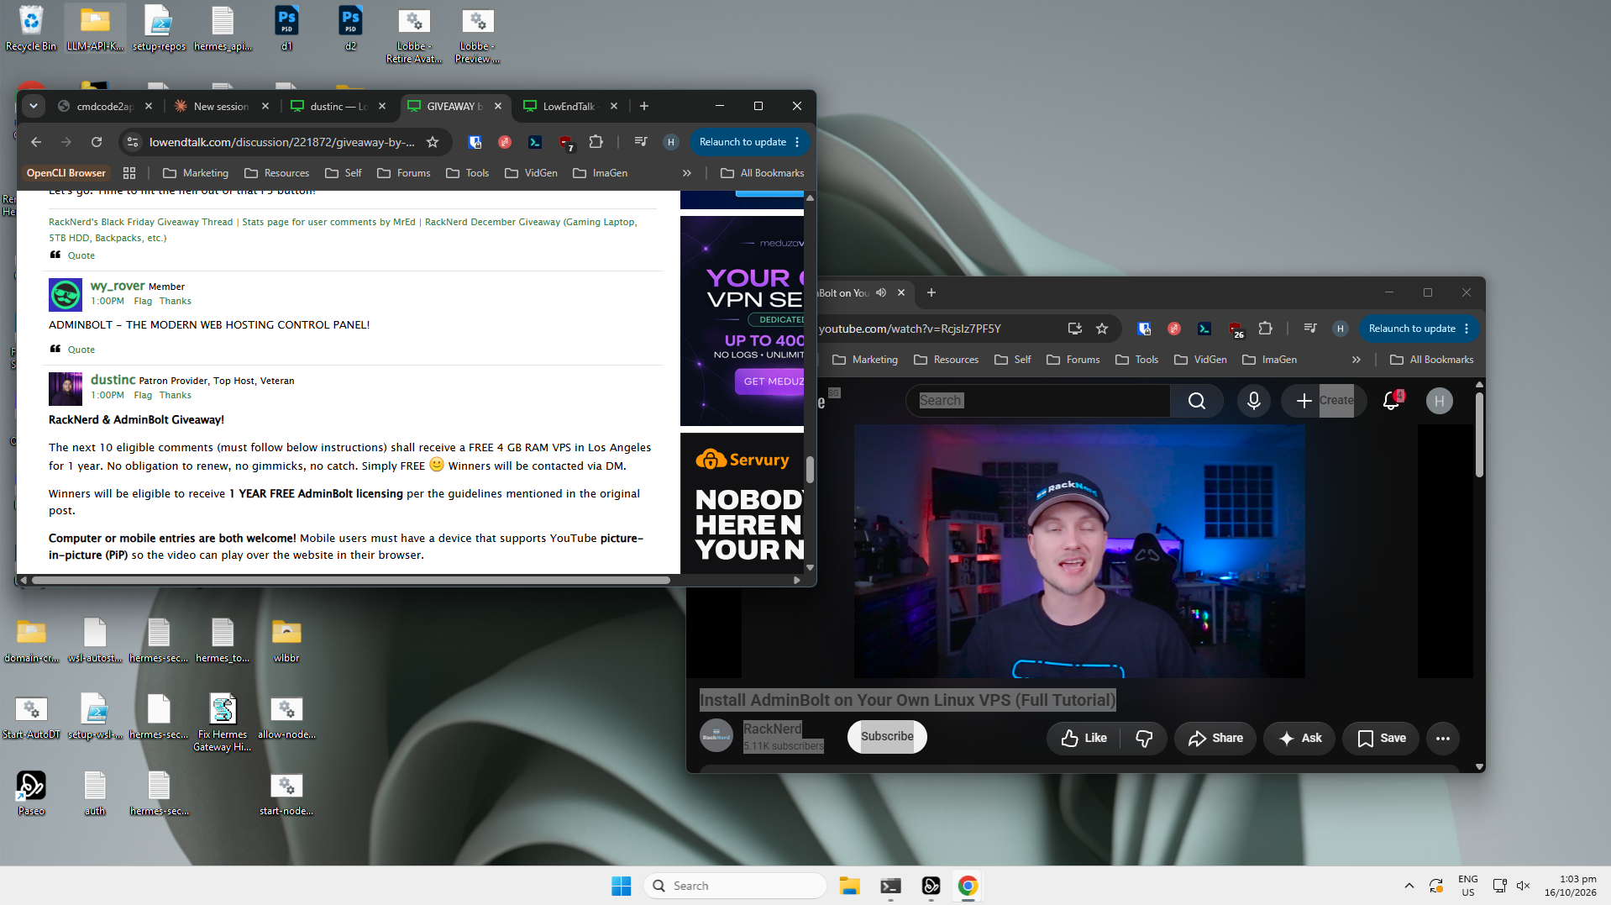Open Terminal from the taskbar
The image size is (1611, 905).
tap(890, 886)
